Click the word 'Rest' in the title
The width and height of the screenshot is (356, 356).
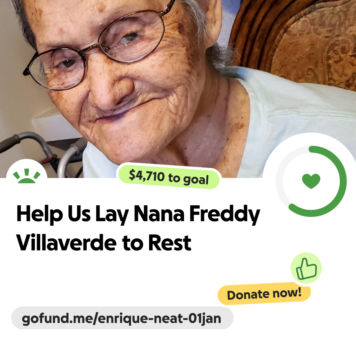tap(170, 243)
